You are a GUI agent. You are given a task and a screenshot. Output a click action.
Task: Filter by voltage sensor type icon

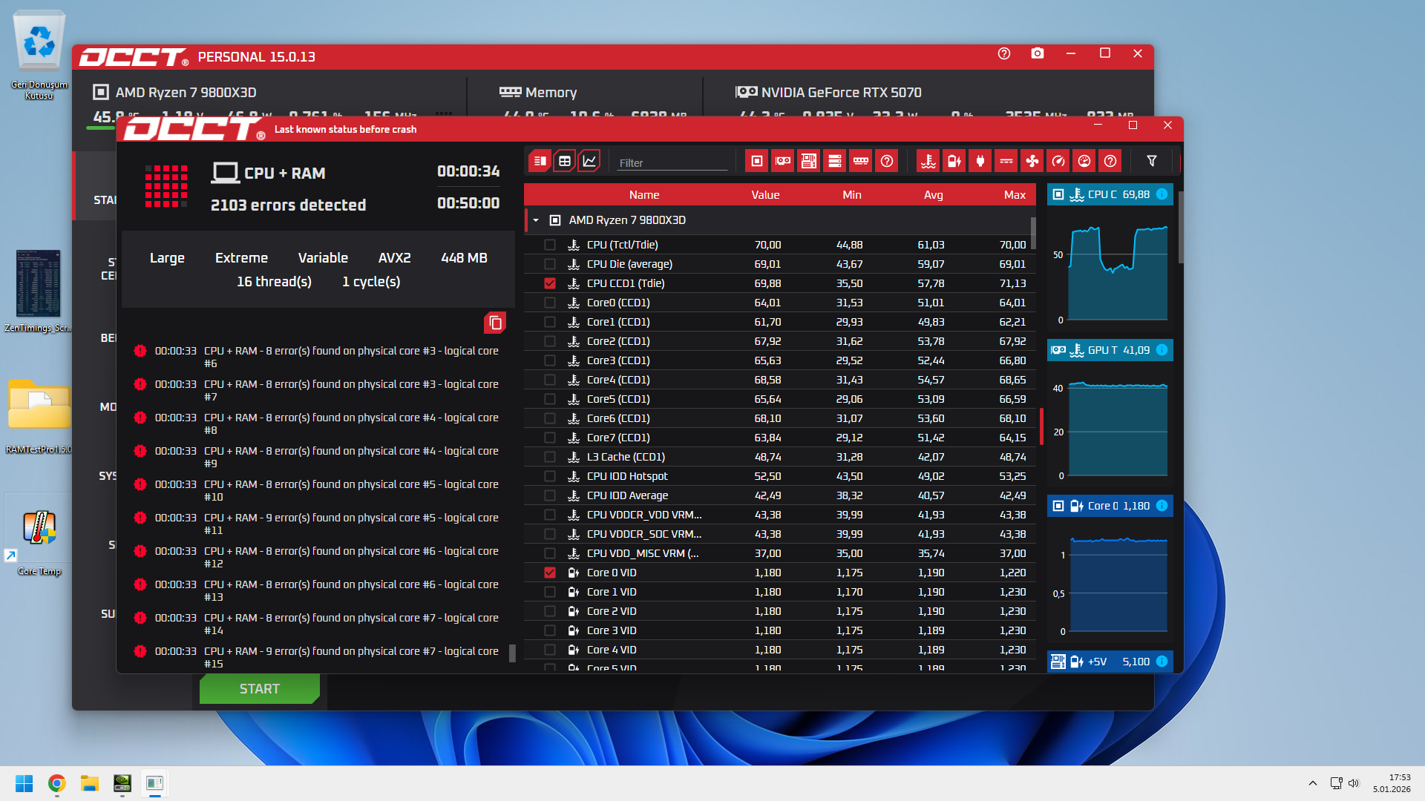pos(954,161)
